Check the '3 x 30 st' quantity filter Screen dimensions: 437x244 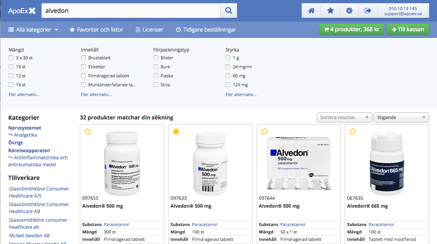point(11,58)
